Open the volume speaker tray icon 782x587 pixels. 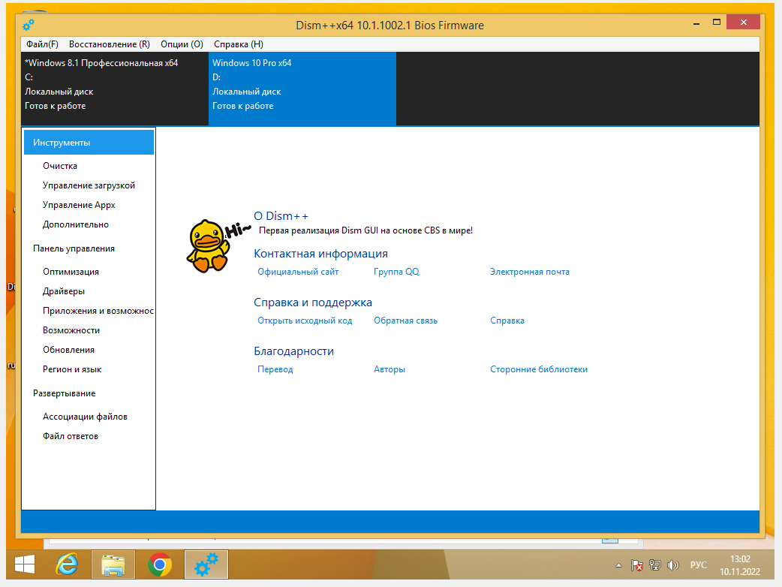[672, 565]
